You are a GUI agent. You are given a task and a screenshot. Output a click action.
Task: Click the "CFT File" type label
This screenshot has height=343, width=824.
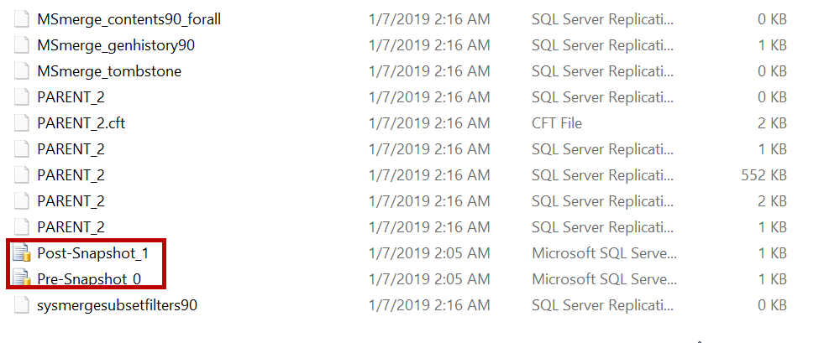tap(556, 123)
